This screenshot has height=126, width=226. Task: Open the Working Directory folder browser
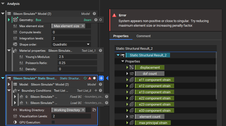coord(94,110)
